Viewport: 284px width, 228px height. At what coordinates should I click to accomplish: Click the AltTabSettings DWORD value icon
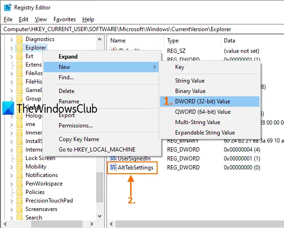(x=113, y=167)
